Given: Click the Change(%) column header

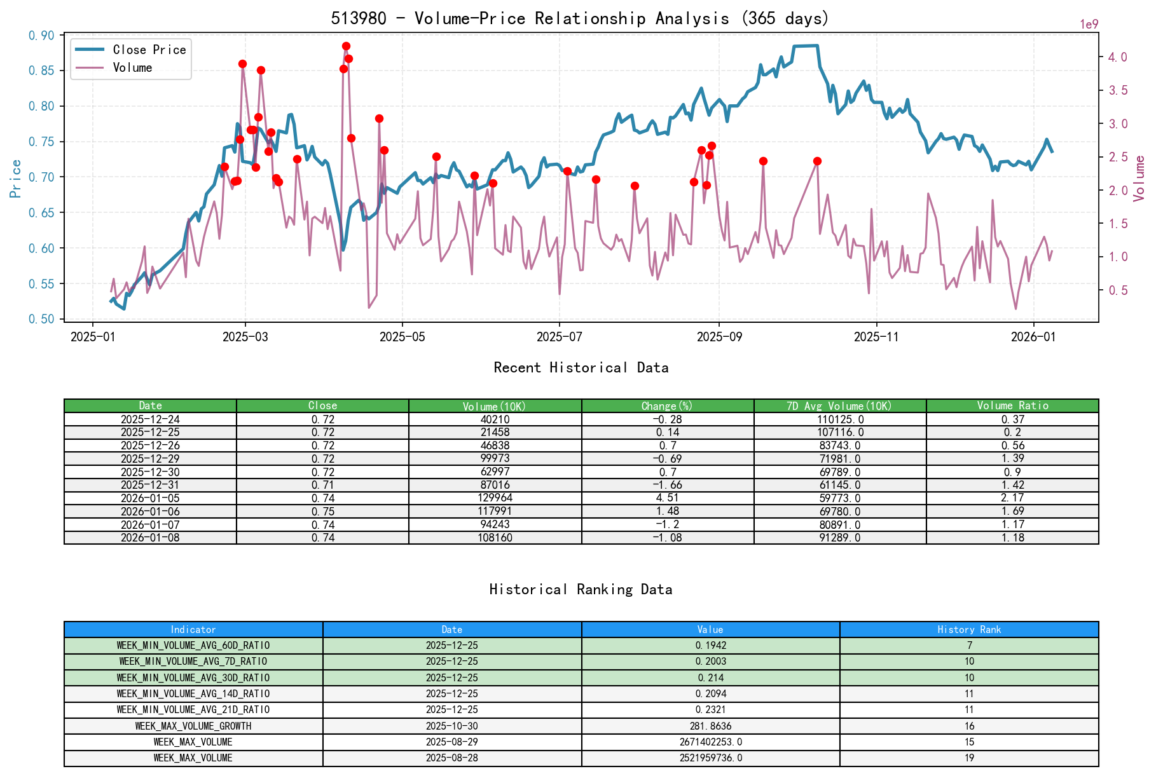Looking at the screenshot, I should 666,405.
